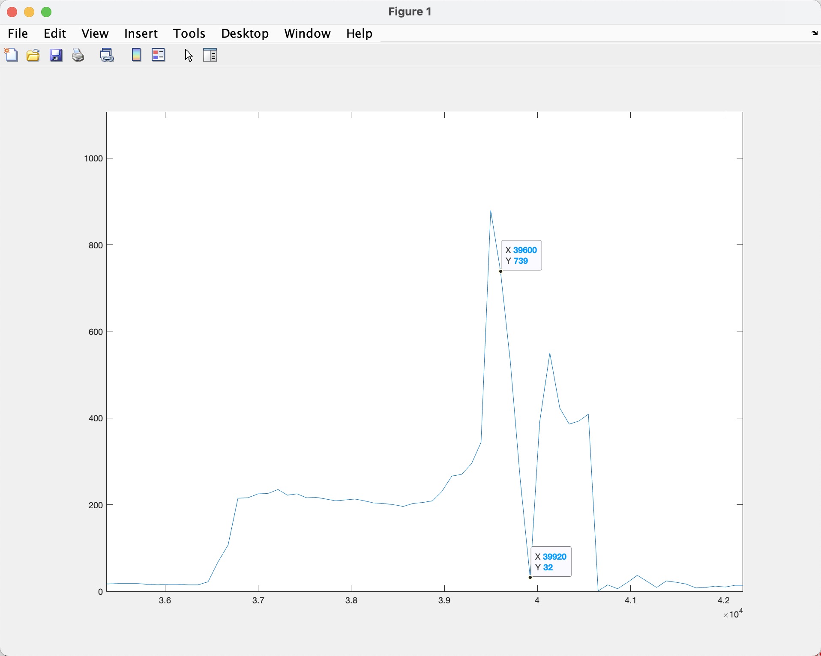Click the data point marker at Y 739
Viewport: 821px width, 656px height.
pyautogui.click(x=500, y=271)
